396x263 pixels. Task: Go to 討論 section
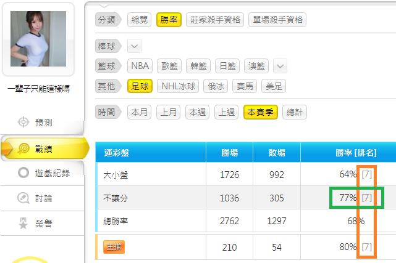[x=42, y=198]
